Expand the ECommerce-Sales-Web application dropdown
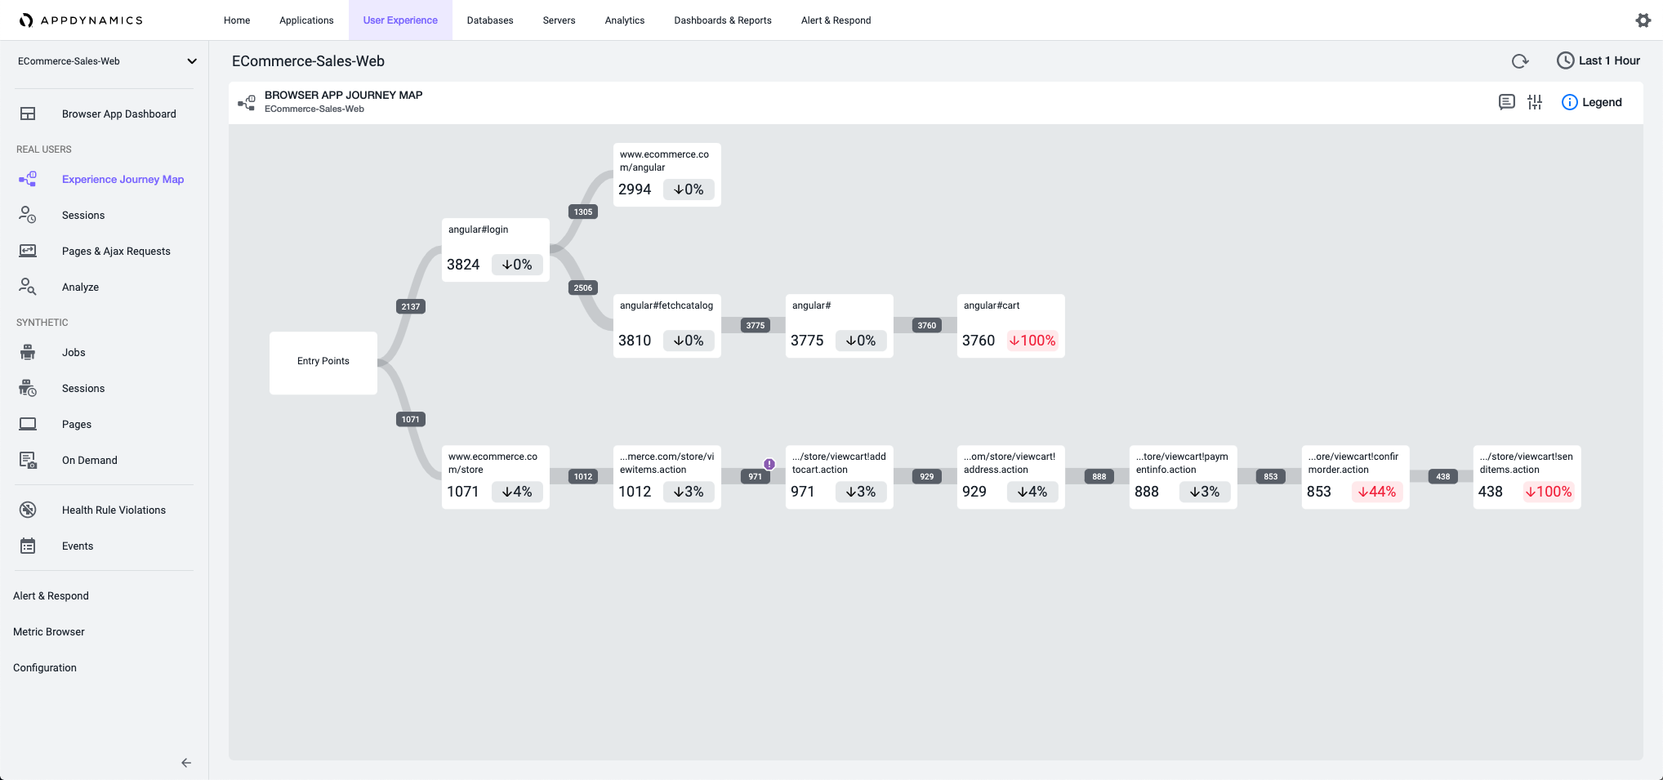The width and height of the screenshot is (1663, 780). tap(192, 61)
